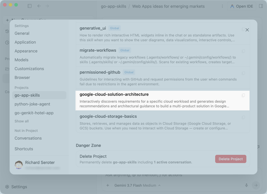Copy the permissioned-github skill icon
267x194 pixels.
(x=243, y=73)
